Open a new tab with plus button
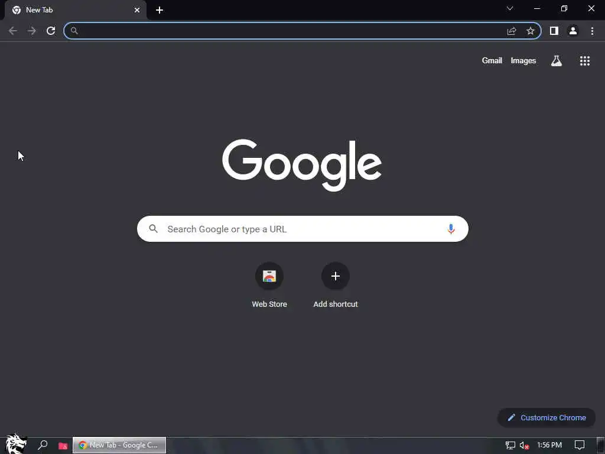This screenshot has width=605, height=454. pyautogui.click(x=160, y=10)
